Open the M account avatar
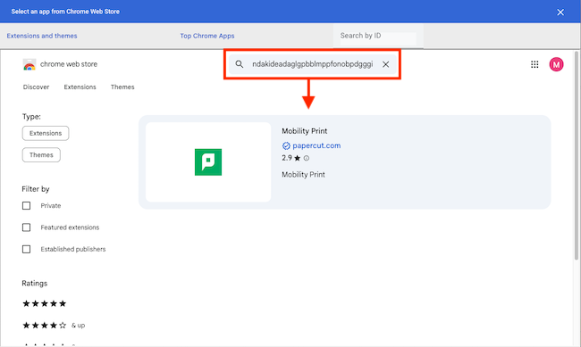The height and width of the screenshot is (347, 581). click(x=556, y=64)
